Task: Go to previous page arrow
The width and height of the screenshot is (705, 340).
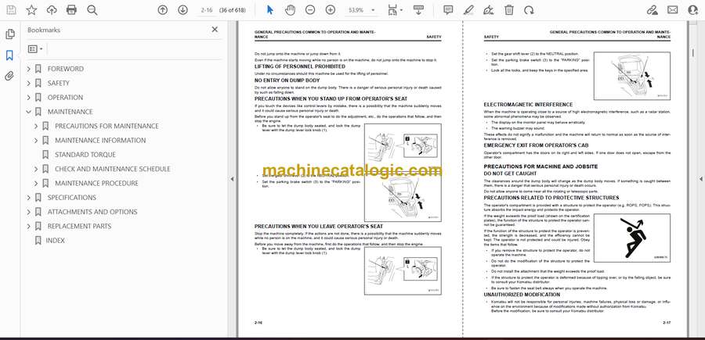Action: point(162,10)
